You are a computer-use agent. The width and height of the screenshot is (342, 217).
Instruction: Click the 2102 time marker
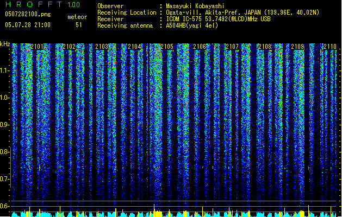(x=70, y=47)
